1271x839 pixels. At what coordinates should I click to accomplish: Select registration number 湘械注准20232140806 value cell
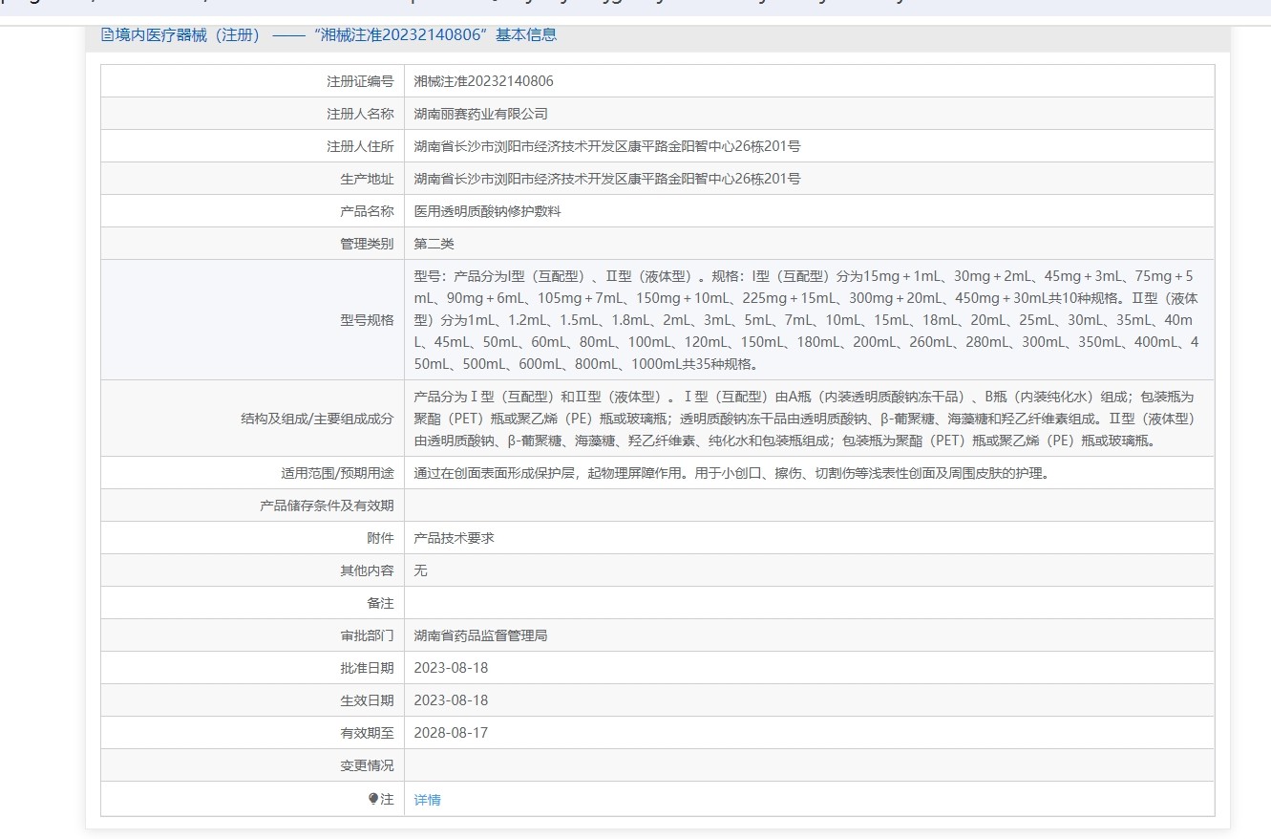809,81
